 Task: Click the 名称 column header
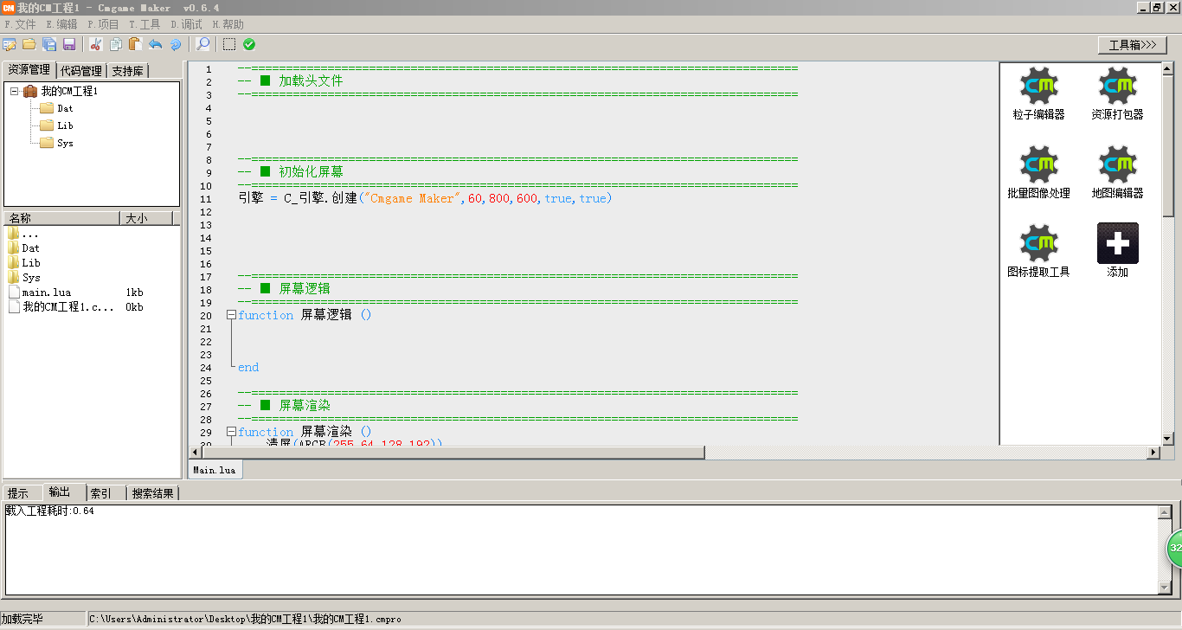pos(62,219)
